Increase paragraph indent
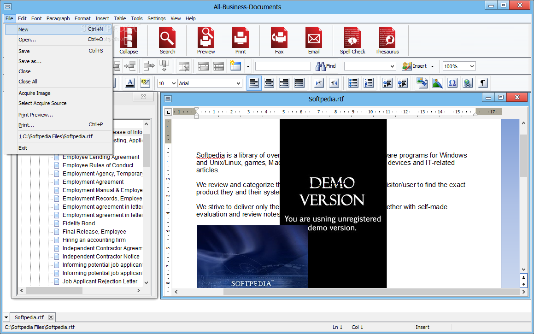 point(403,83)
